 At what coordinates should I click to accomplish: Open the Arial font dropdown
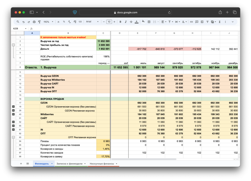coord(92,22)
